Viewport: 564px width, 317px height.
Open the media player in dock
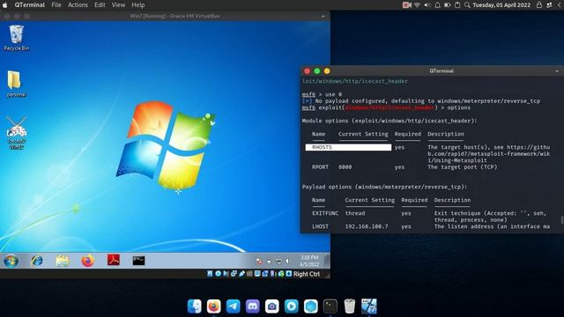click(292, 306)
